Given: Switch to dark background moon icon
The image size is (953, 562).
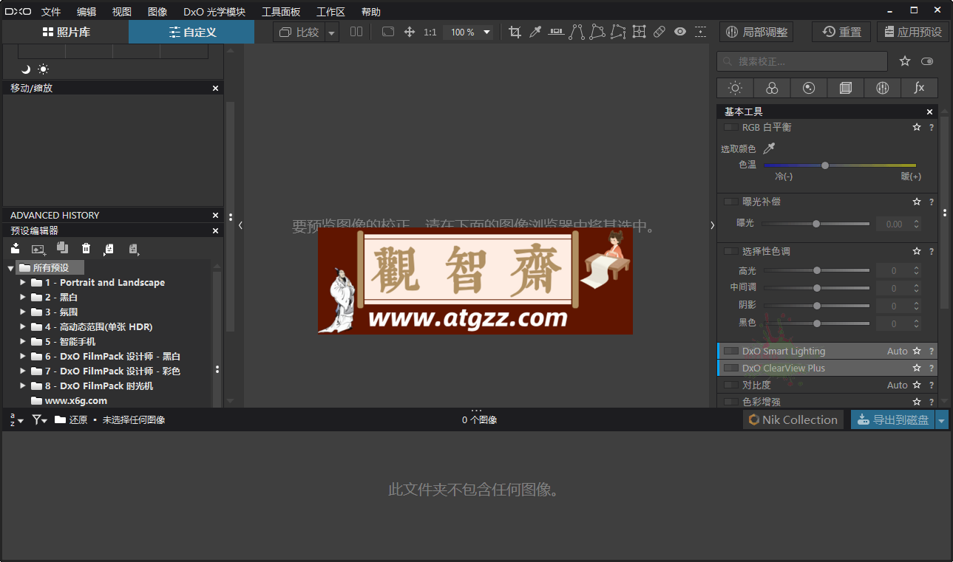Looking at the screenshot, I should [25, 69].
